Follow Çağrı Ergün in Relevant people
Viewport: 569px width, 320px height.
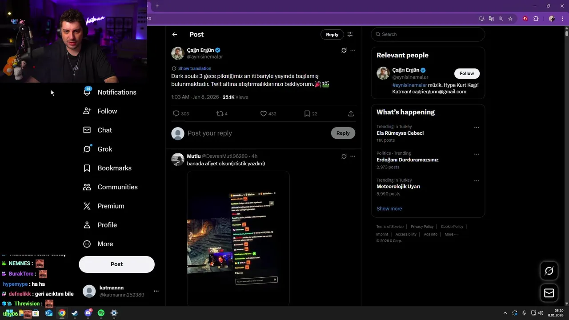tap(467, 73)
